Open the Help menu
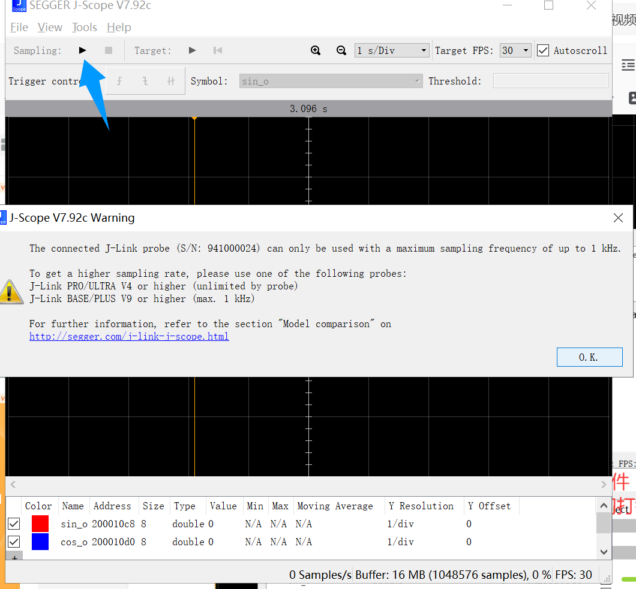The width and height of the screenshot is (636, 589). 119,27
